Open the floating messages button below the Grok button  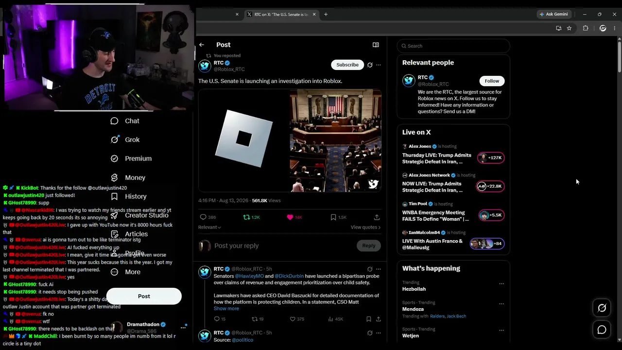pyautogui.click(x=602, y=330)
